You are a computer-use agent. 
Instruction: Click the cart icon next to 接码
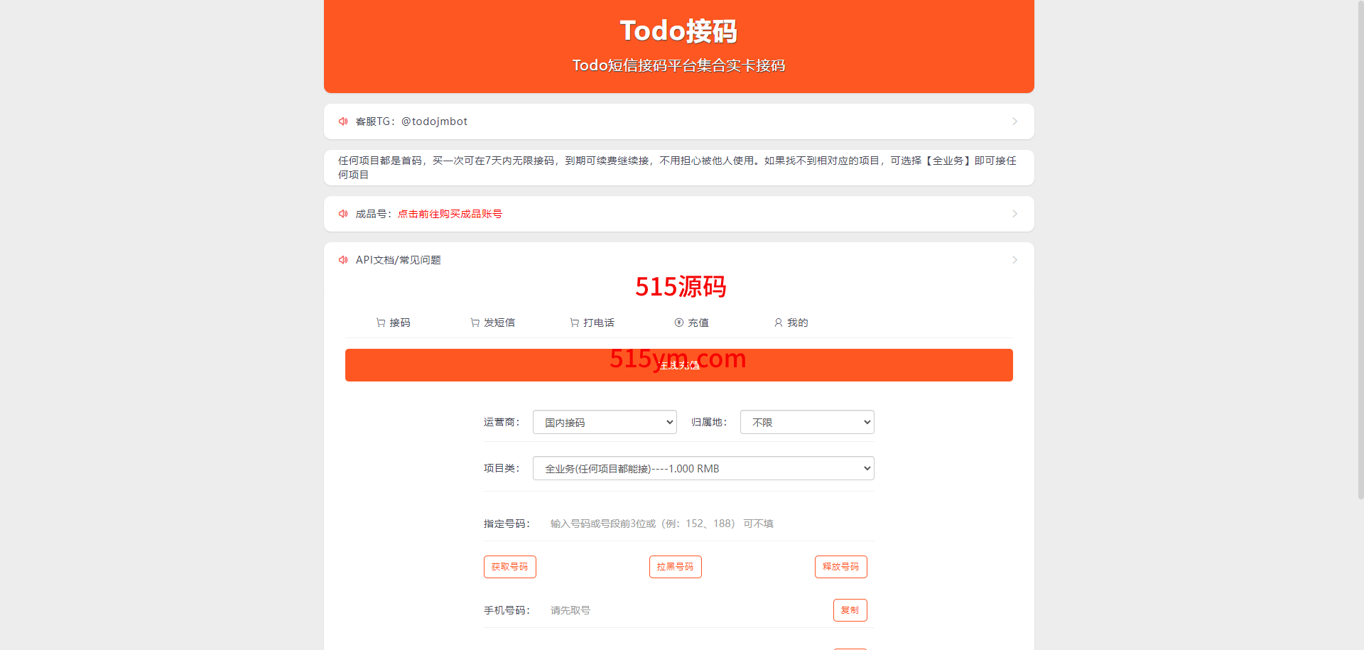pyautogui.click(x=381, y=323)
